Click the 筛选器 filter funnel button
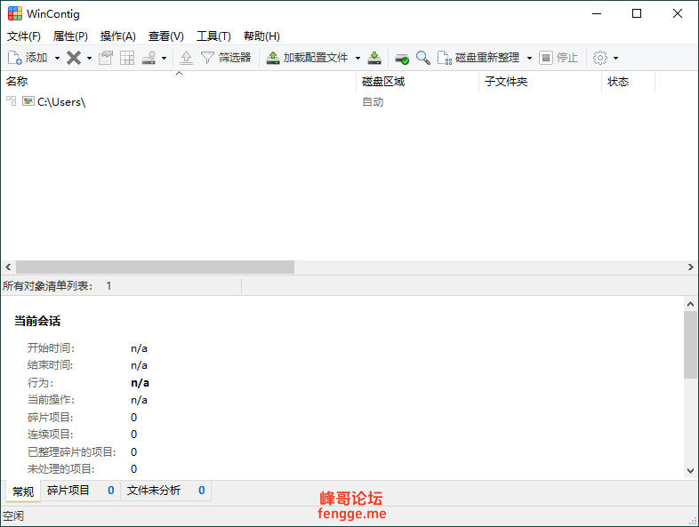 (x=226, y=58)
